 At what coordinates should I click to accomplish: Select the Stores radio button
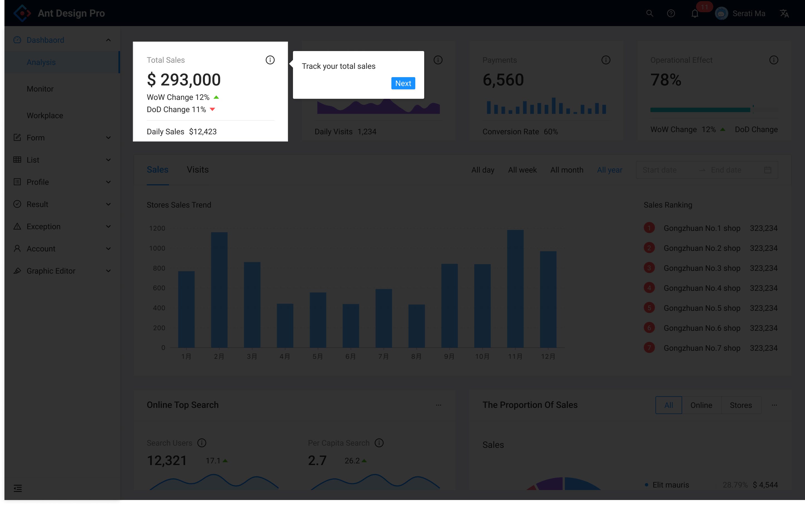[x=741, y=405]
